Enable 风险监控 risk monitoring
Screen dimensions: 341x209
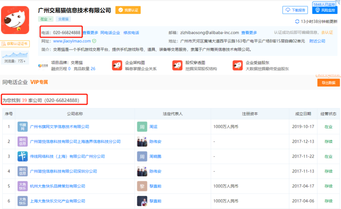click(325, 10)
